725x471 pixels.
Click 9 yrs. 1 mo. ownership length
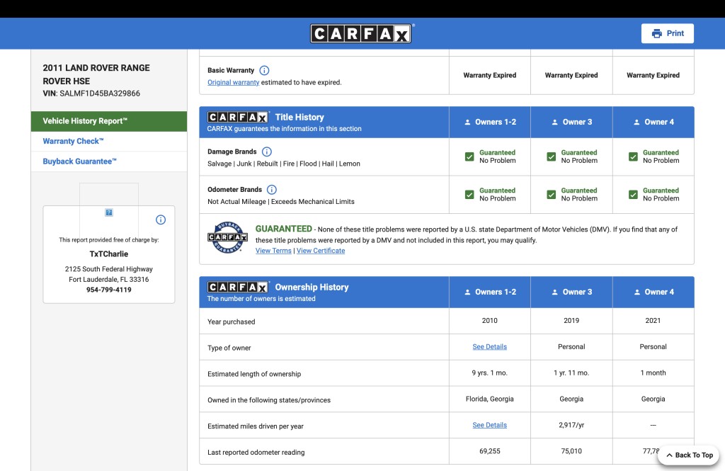(x=490, y=373)
